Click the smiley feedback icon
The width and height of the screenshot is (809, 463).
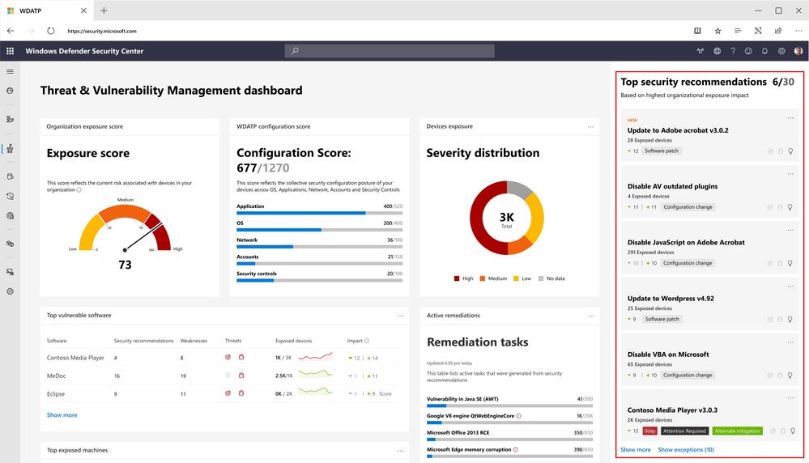coord(748,51)
